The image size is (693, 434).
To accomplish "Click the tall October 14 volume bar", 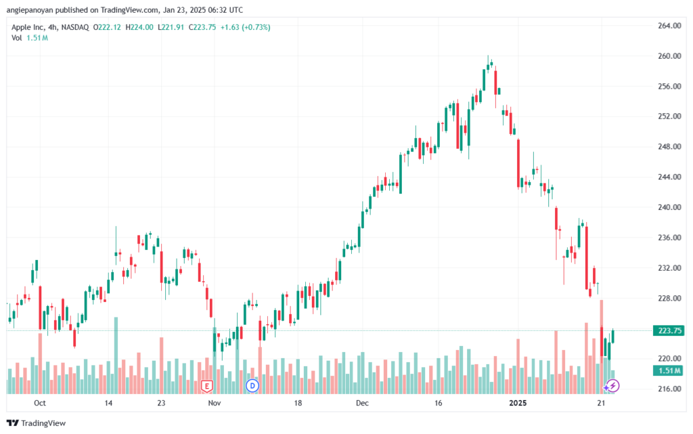I will coord(116,355).
